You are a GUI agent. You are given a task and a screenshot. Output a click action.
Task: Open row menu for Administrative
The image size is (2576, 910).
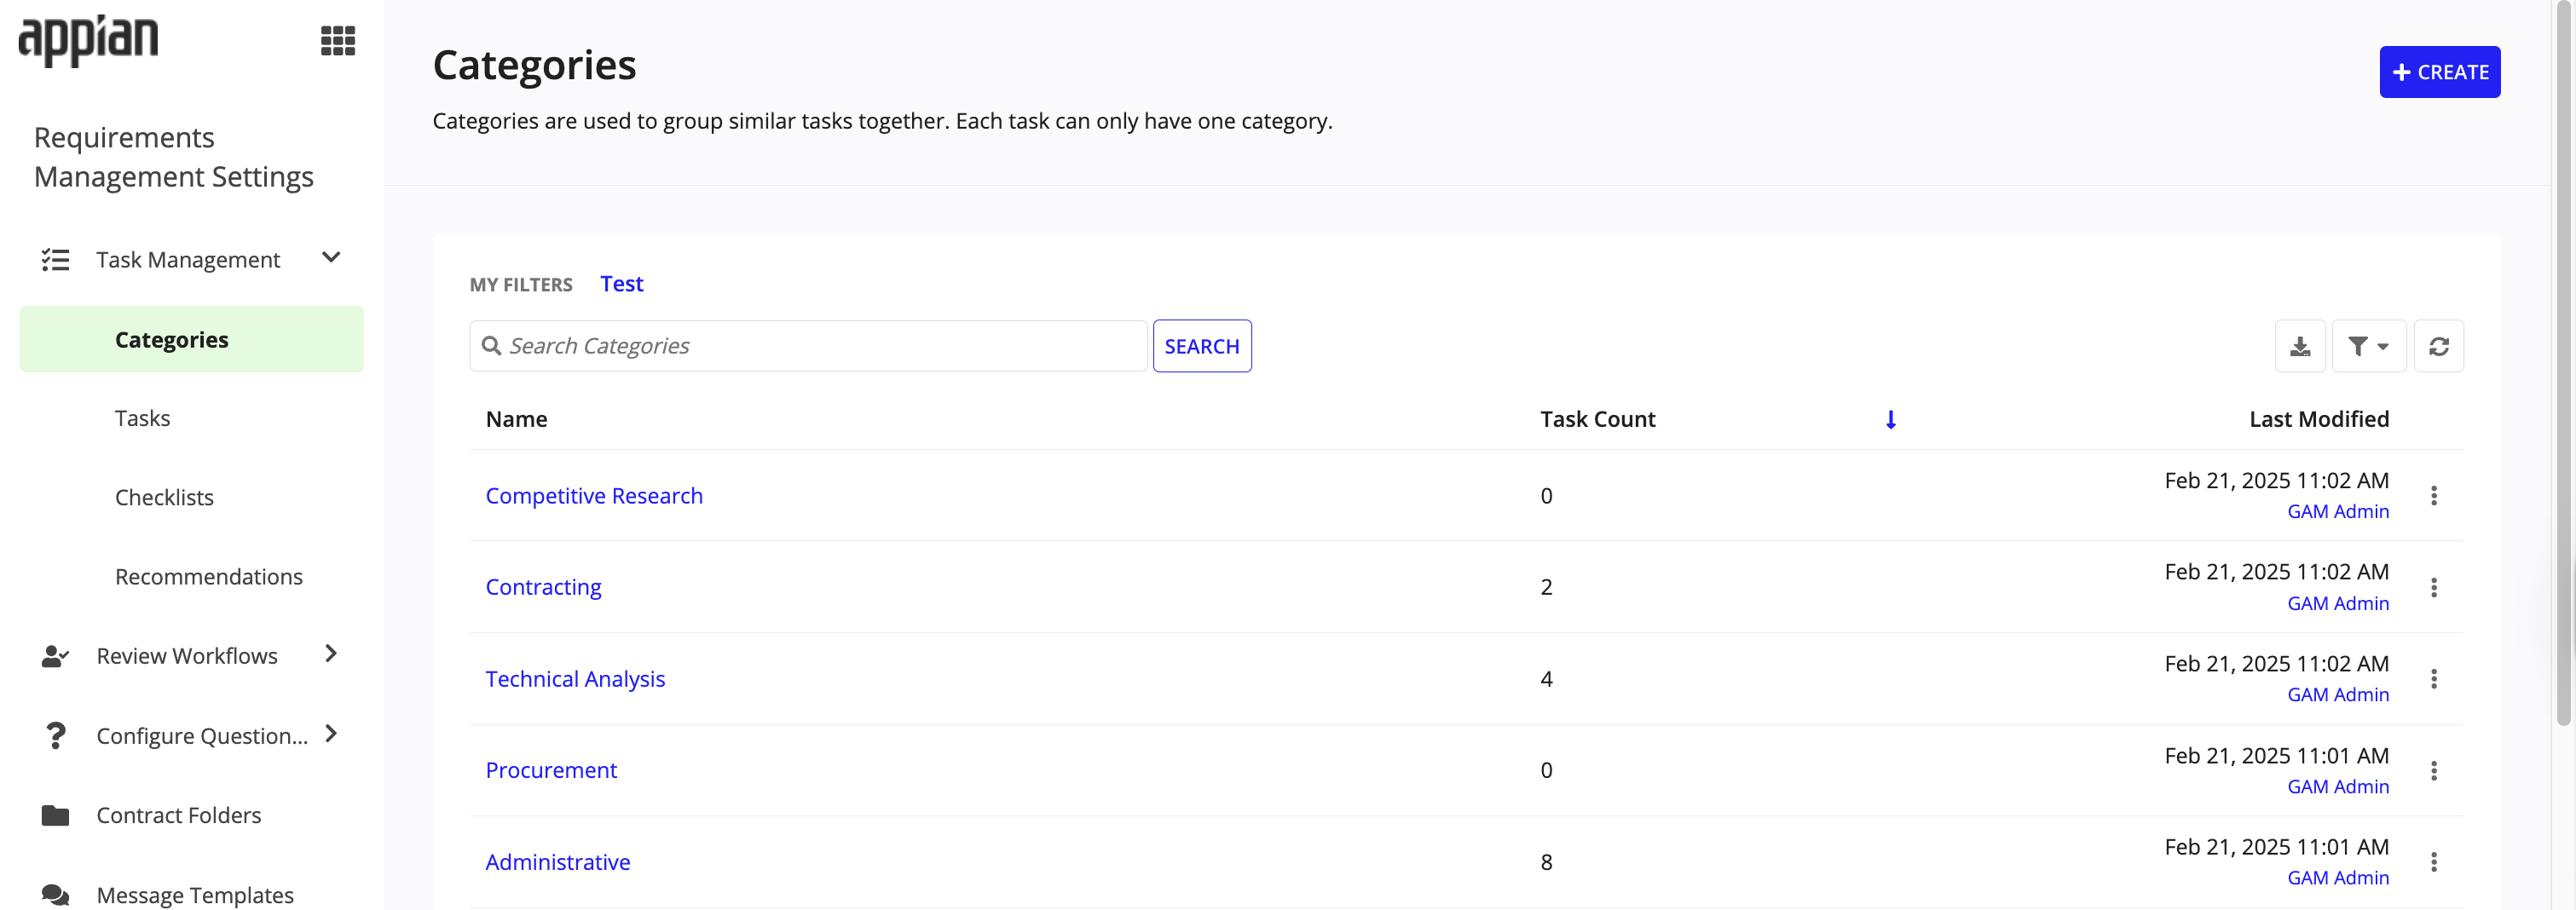coord(2434,862)
